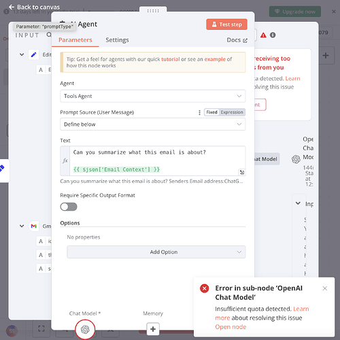This screenshot has width=340, height=340.
Task: Click the Test step button
Action: (x=226, y=24)
